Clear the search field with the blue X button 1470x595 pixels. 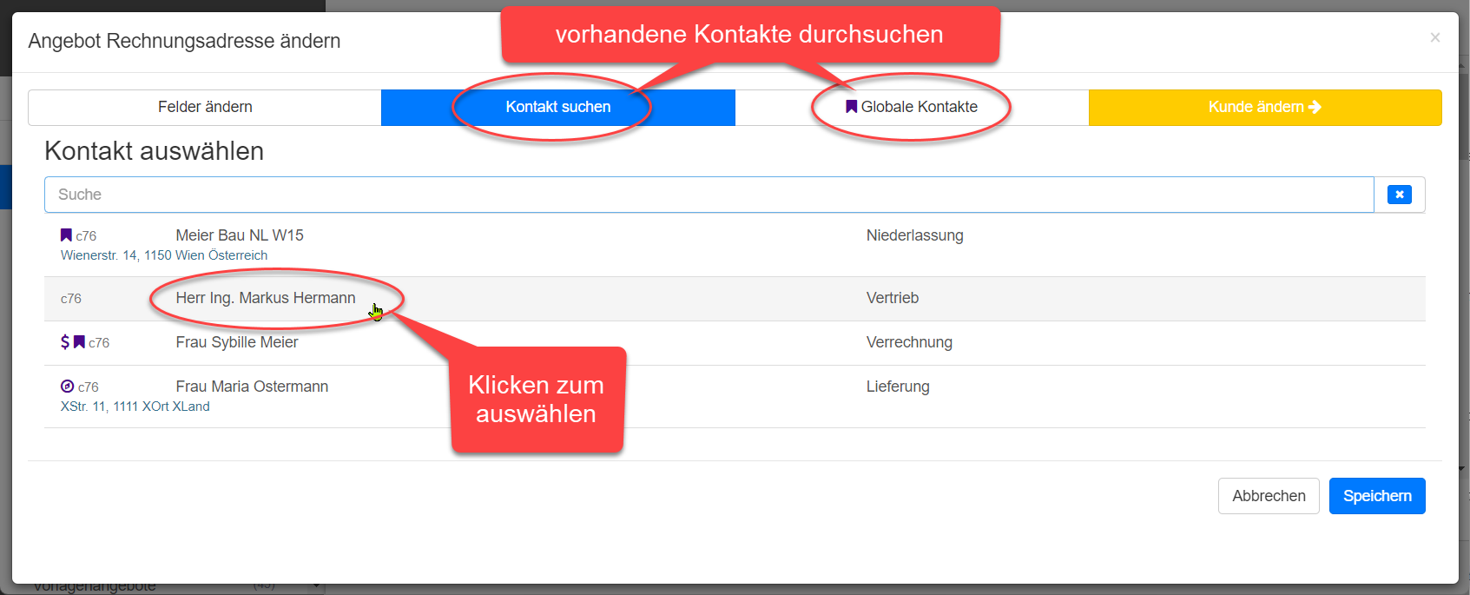coord(1399,195)
